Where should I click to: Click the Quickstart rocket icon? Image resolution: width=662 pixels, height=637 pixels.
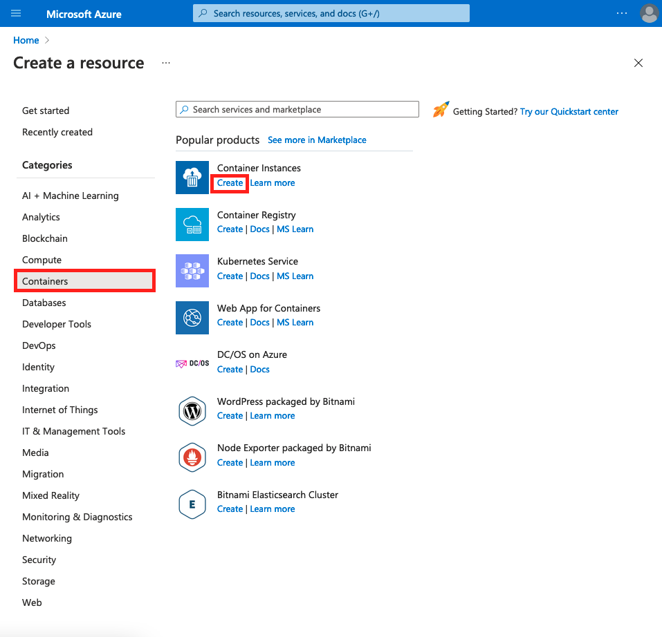[441, 110]
